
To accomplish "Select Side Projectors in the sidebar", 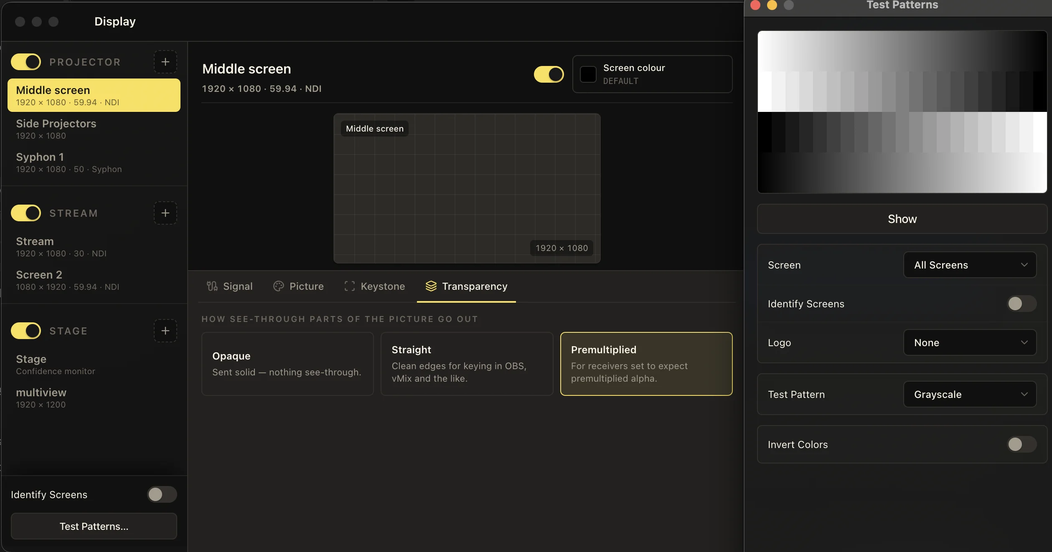I will point(94,129).
